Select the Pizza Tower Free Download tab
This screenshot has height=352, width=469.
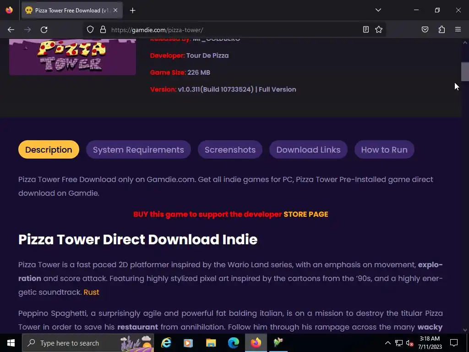point(72,11)
